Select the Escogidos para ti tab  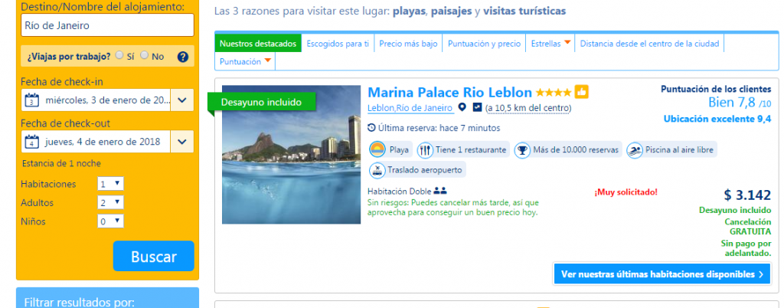click(338, 44)
